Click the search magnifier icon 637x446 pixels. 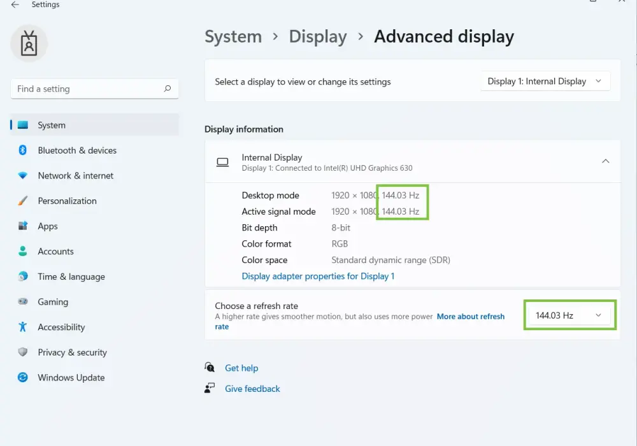coord(168,89)
